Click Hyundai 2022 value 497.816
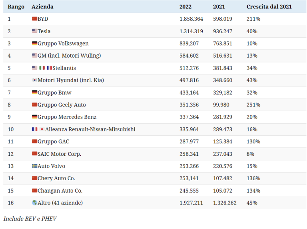This screenshot has height=229, width=307. click(189, 80)
